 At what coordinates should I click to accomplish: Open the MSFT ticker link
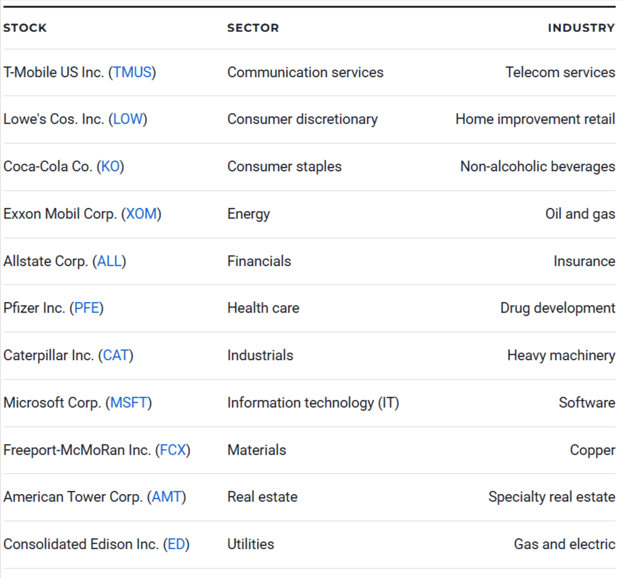tap(129, 403)
